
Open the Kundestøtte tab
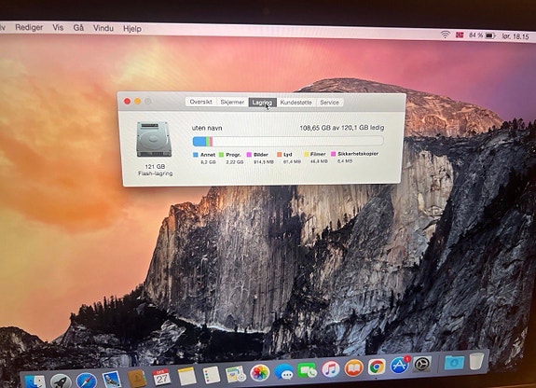coord(296,103)
